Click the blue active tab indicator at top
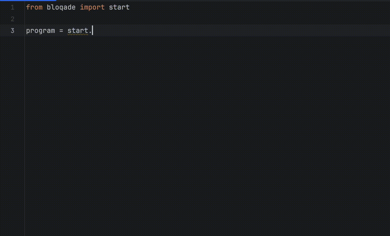Screen dimensions: 390x236 28,1
